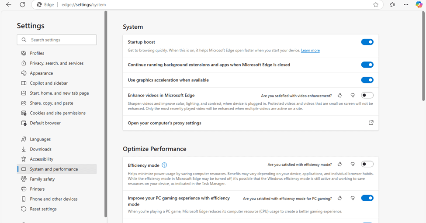The height and width of the screenshot is (223, 426).
Task: Click thumbs up for video enhancement
Action: coord(340,95)
